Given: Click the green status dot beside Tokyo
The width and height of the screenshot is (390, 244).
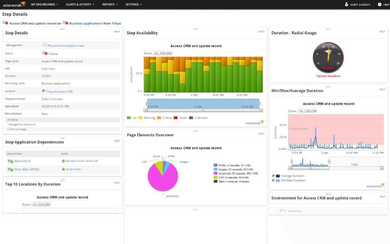Looking at the screenshot, I should (x=43, y=91).
